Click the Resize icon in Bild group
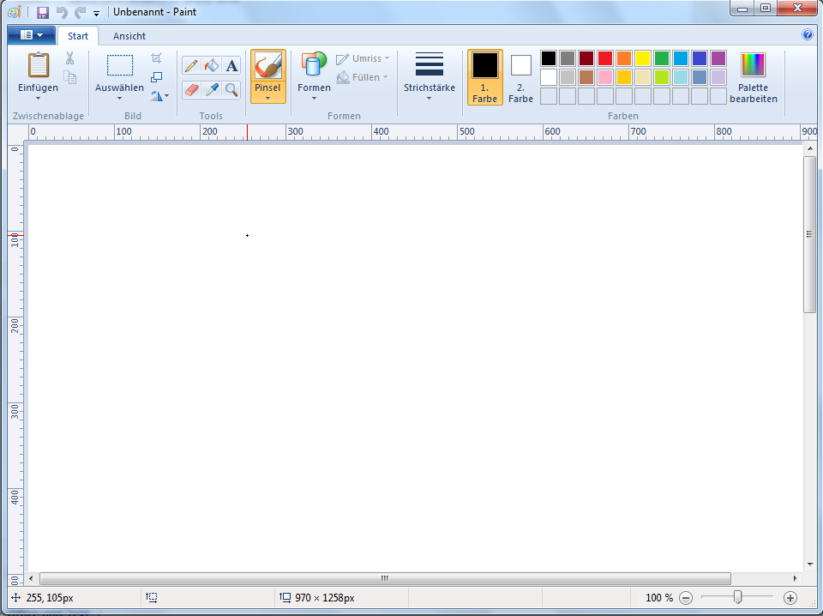The image size is (823, 616). click(156, 77)
